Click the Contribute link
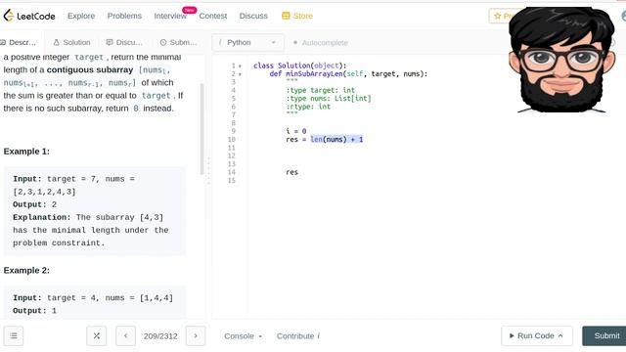 [x=298, y=336]
